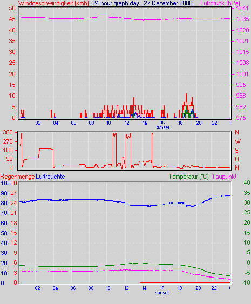Viewport: 251px width, 304px height.
Task: Click the 1035 hPa pressure axis label
Action: coord(242,19)
